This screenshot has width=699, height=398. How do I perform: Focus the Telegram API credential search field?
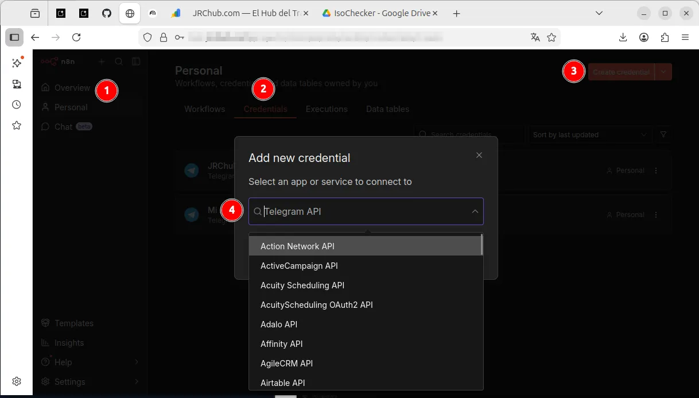(x=366, y=211)
